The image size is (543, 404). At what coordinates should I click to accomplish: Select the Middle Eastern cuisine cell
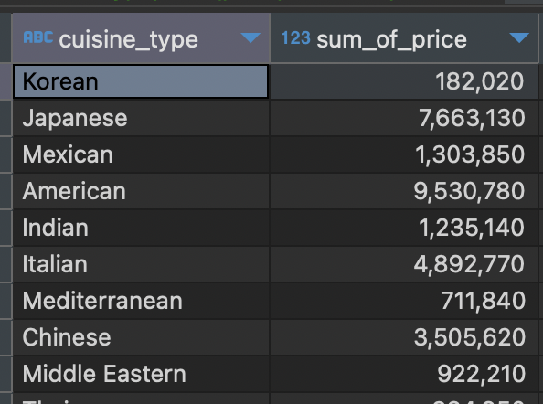pos(141,374)
